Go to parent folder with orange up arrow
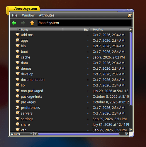This screenshot has width=146, height=147. [32, 23]
